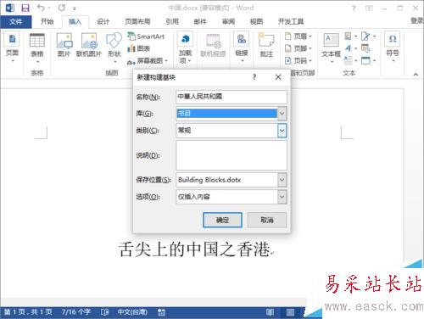This screenshot has width=424, height=319.
Task: Open the 文件 (File) menu
Action: click(16, 21)
